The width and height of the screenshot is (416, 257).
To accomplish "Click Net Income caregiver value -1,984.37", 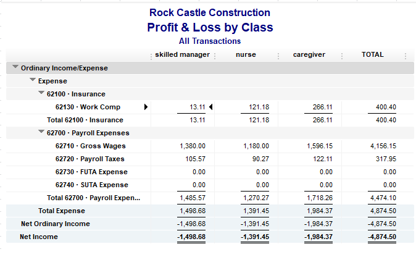I will click(x=318, y=237).
